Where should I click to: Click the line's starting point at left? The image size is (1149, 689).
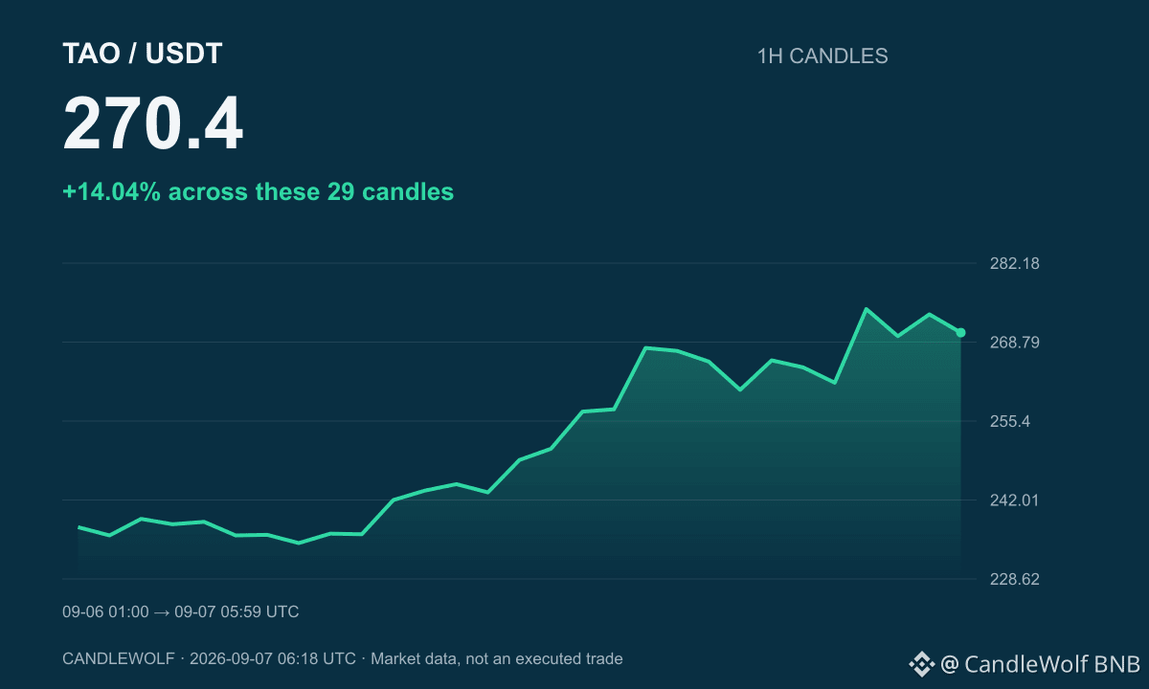point(79,527)
